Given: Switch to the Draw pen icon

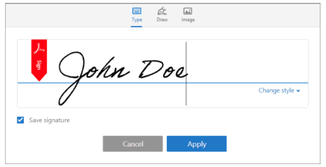Looking at the screenshot, I should click(x=162, y=11).
